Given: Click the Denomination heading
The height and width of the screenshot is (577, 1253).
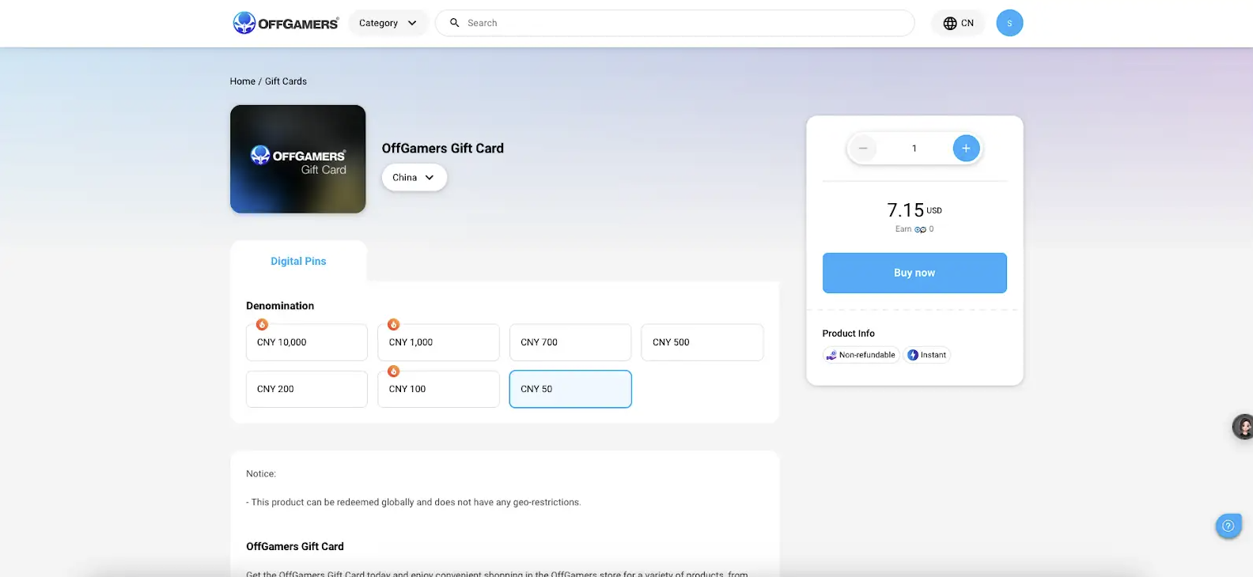Looking at the screenshot, I should [x=280, y=306].
